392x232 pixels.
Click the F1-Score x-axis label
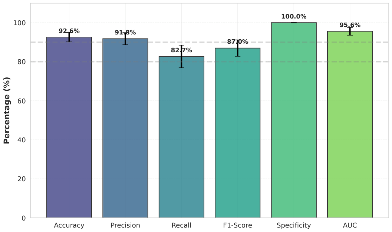coord(237,225)
